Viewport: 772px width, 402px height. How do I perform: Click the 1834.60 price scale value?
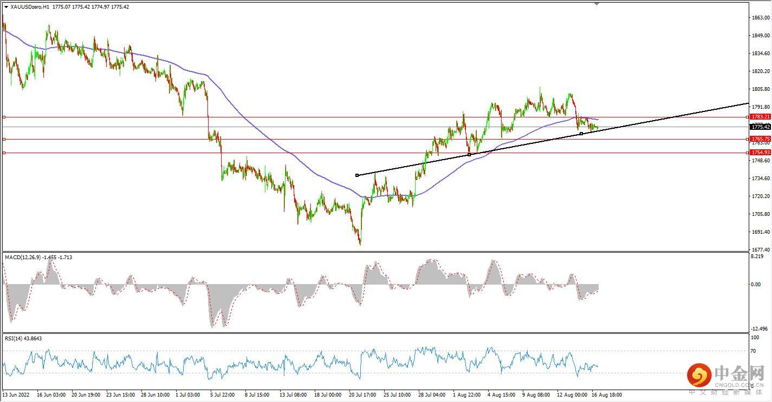(760, 53)
